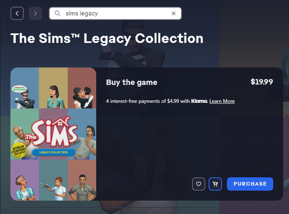The image size is (289, 214).
Task: Click the magnifying glass search icon
Action: [x=57, y=13]
